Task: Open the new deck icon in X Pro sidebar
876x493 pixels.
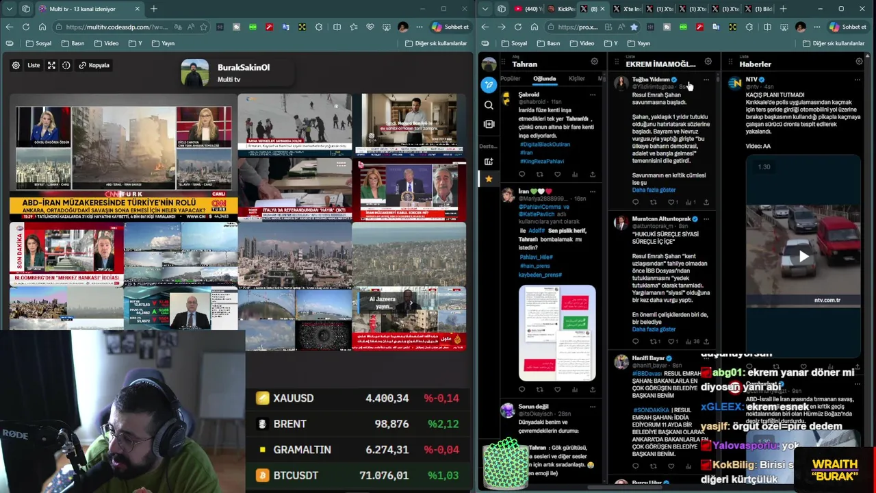Action: [x=489, y=162]
